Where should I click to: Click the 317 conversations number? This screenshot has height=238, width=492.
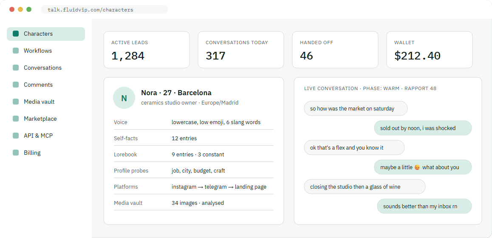point(215,56)
